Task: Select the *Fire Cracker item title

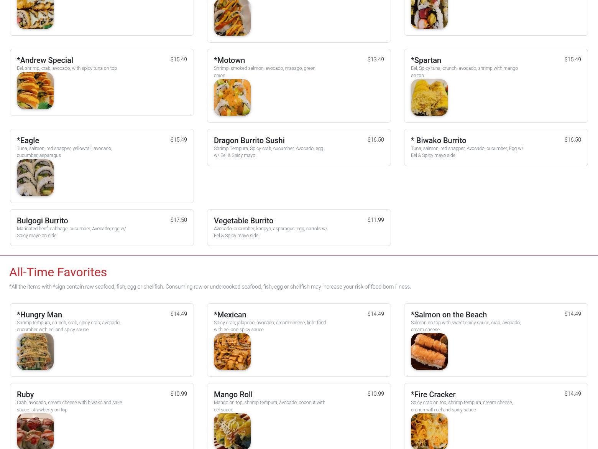Action: 433,395
